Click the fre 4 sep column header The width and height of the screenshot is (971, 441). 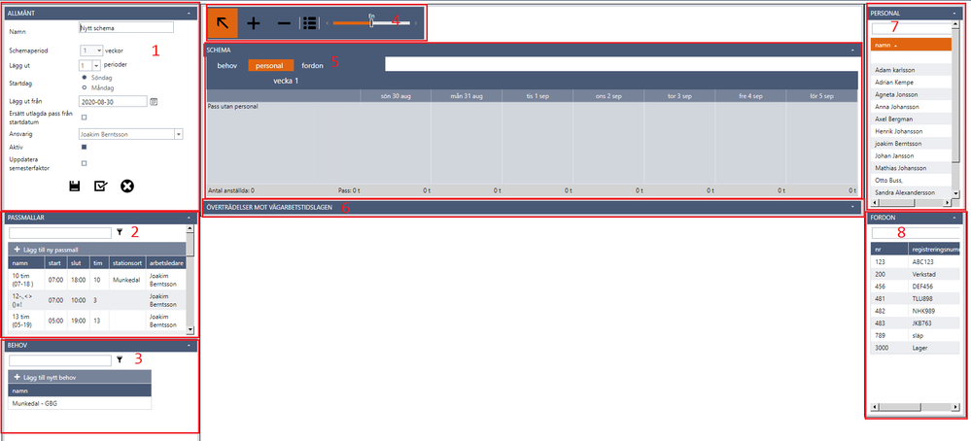(x=750, y=96)
